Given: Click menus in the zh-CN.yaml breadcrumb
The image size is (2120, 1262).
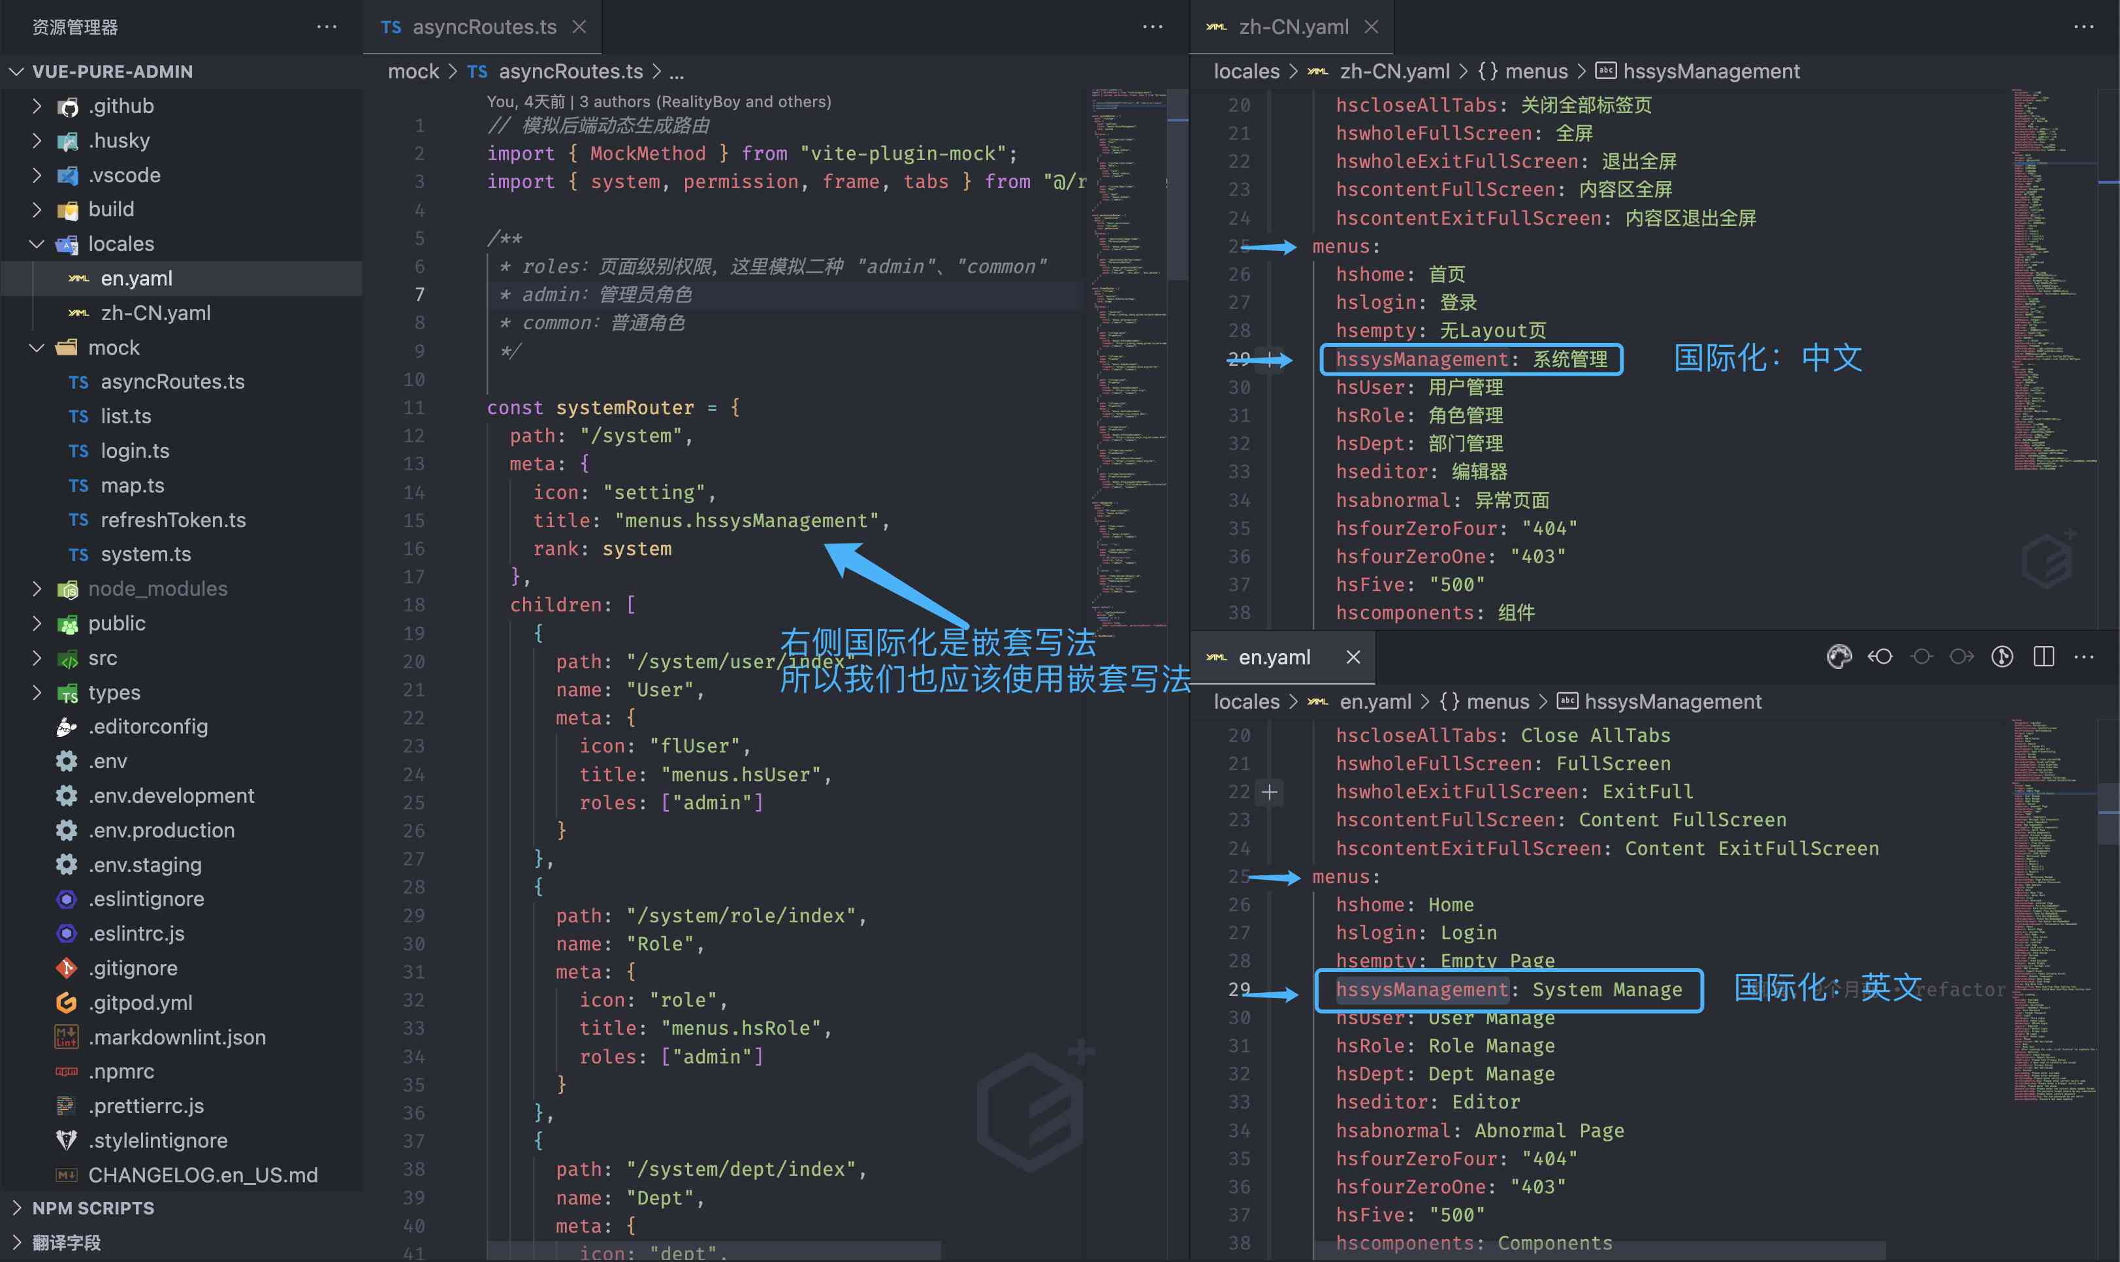Looking at the screenshot, I should (x=1535, y=71).
